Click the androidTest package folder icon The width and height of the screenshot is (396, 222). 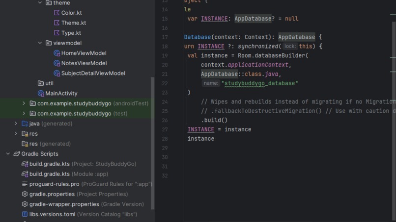32,103
